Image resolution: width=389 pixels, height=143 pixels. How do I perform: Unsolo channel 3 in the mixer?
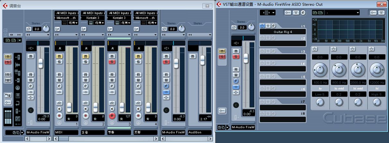pos(112,62)
